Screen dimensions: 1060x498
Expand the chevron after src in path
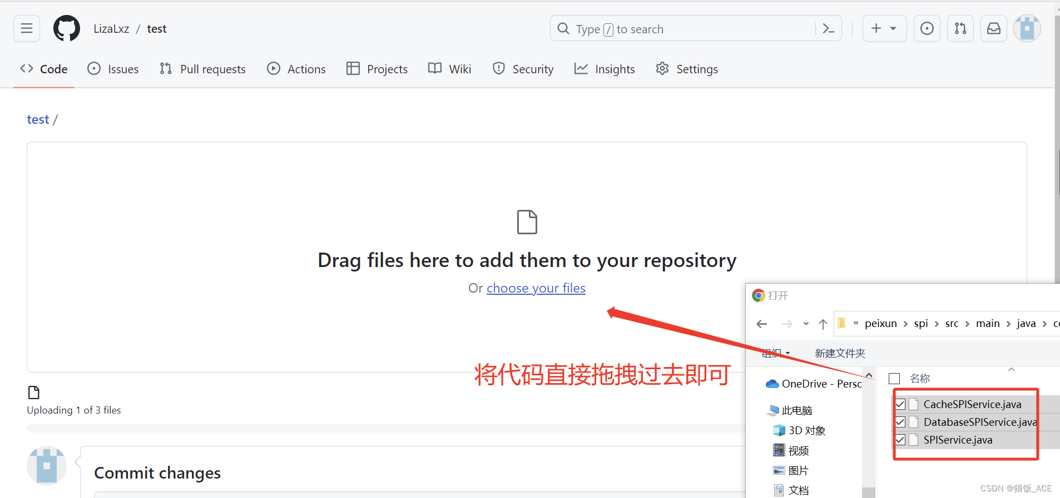click(968, 324)
